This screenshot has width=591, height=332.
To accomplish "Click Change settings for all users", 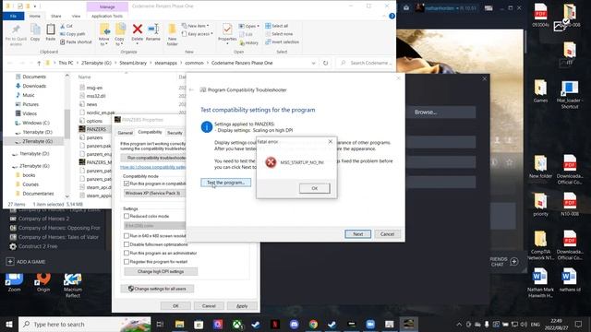I will 157,289.
